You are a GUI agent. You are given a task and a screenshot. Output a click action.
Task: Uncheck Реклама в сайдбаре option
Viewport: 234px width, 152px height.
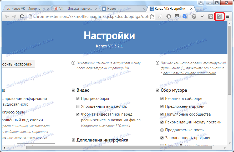point(162,99)
